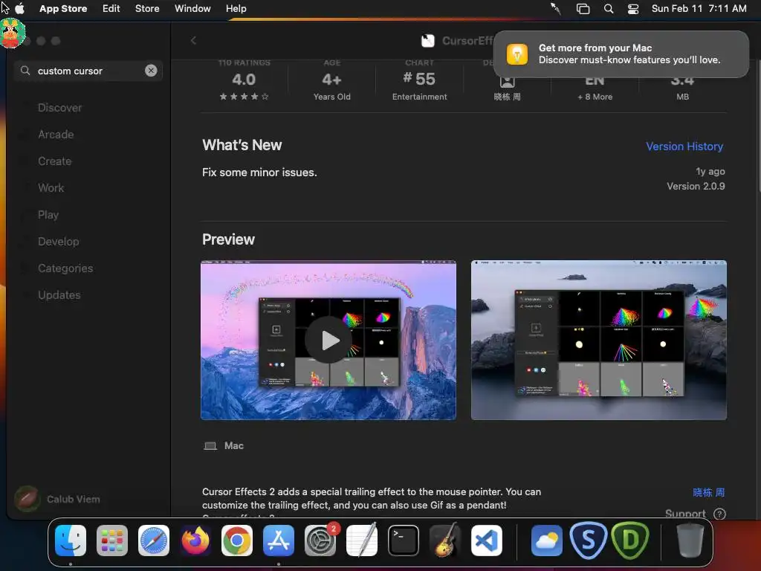Click the Mac platform laptop icon
Screen dimensions: 761x571
point(210,446)
